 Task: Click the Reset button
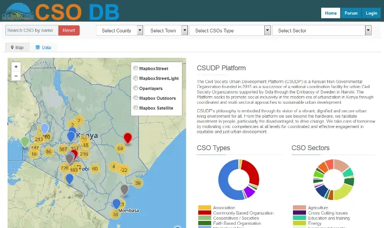pyautogui.click(x=69, y=30)
